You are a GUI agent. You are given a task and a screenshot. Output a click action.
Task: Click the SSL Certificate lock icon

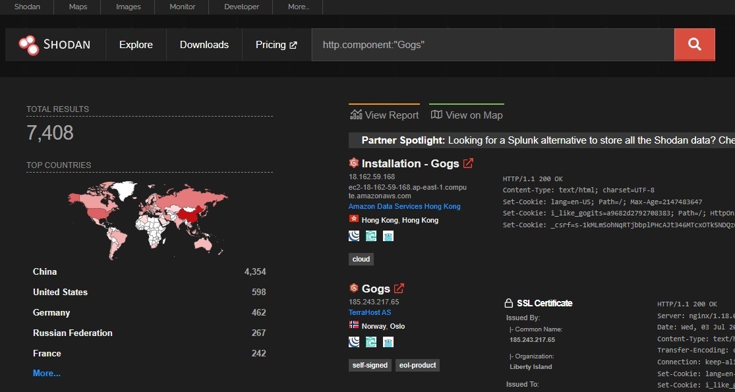(509, 304)
